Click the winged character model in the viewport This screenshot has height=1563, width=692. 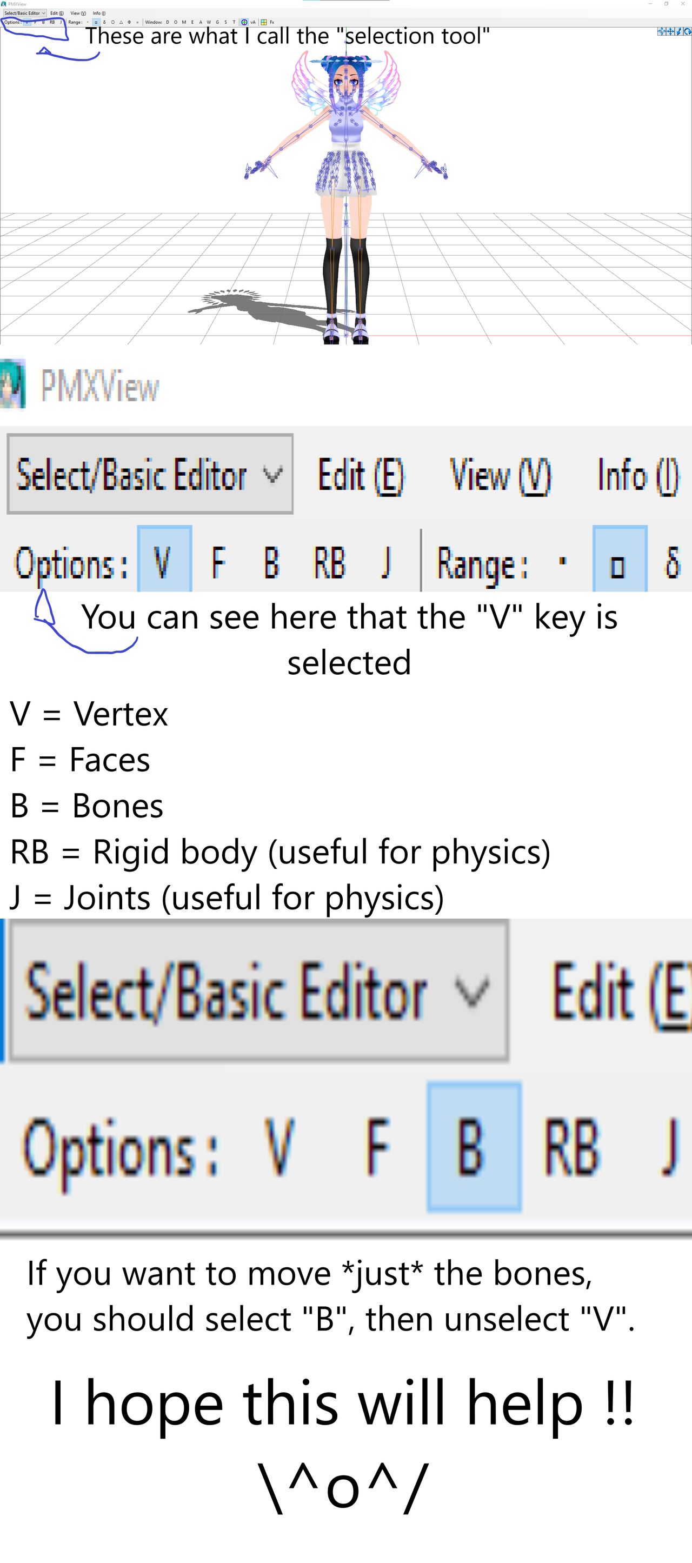click(x=347, y=194)
